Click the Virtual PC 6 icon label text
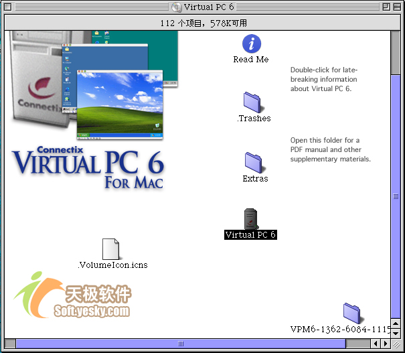The width and height of the screenshot is (405, 353). 250,235
